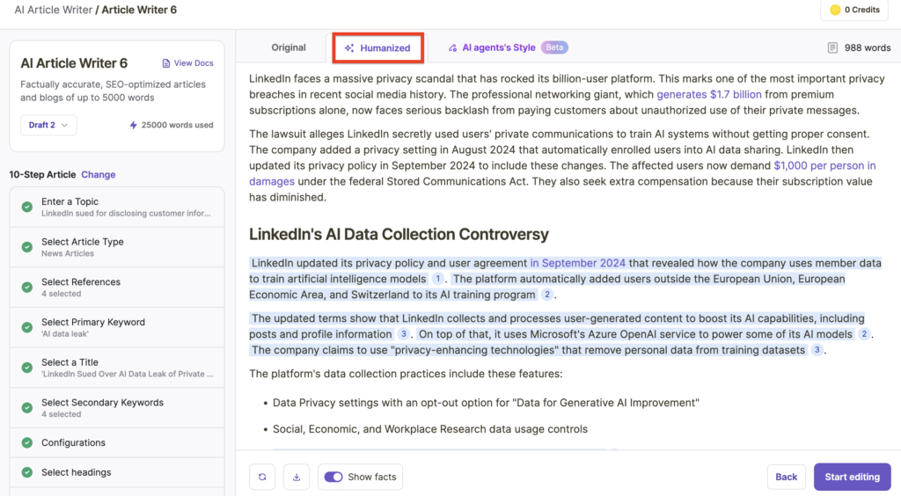Screen dimensions: 901x496
Task: Open the Select Secondary Keywords step
Action: click(117, 407)
